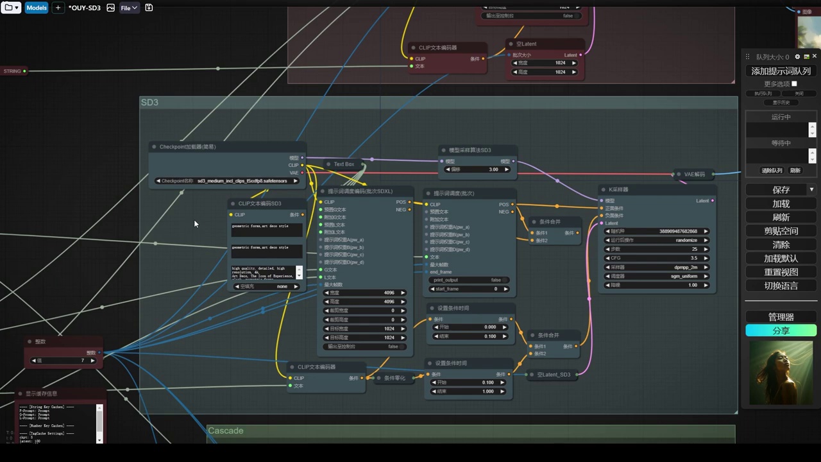Click first geometric forms prompt text box
The width and height of the screenshot is (821, 462).
(267, 230)
